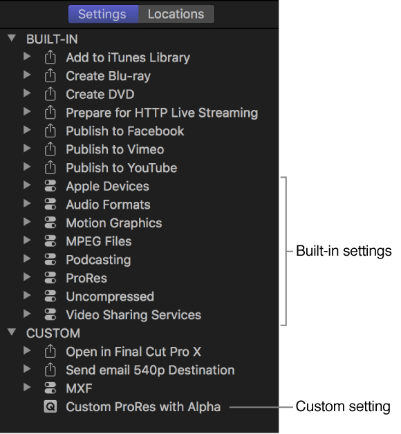The height and width of the screenshot is (434, 401).
Task: Click the share icon for HTTP Live Streaming
Action: [50, 112]
